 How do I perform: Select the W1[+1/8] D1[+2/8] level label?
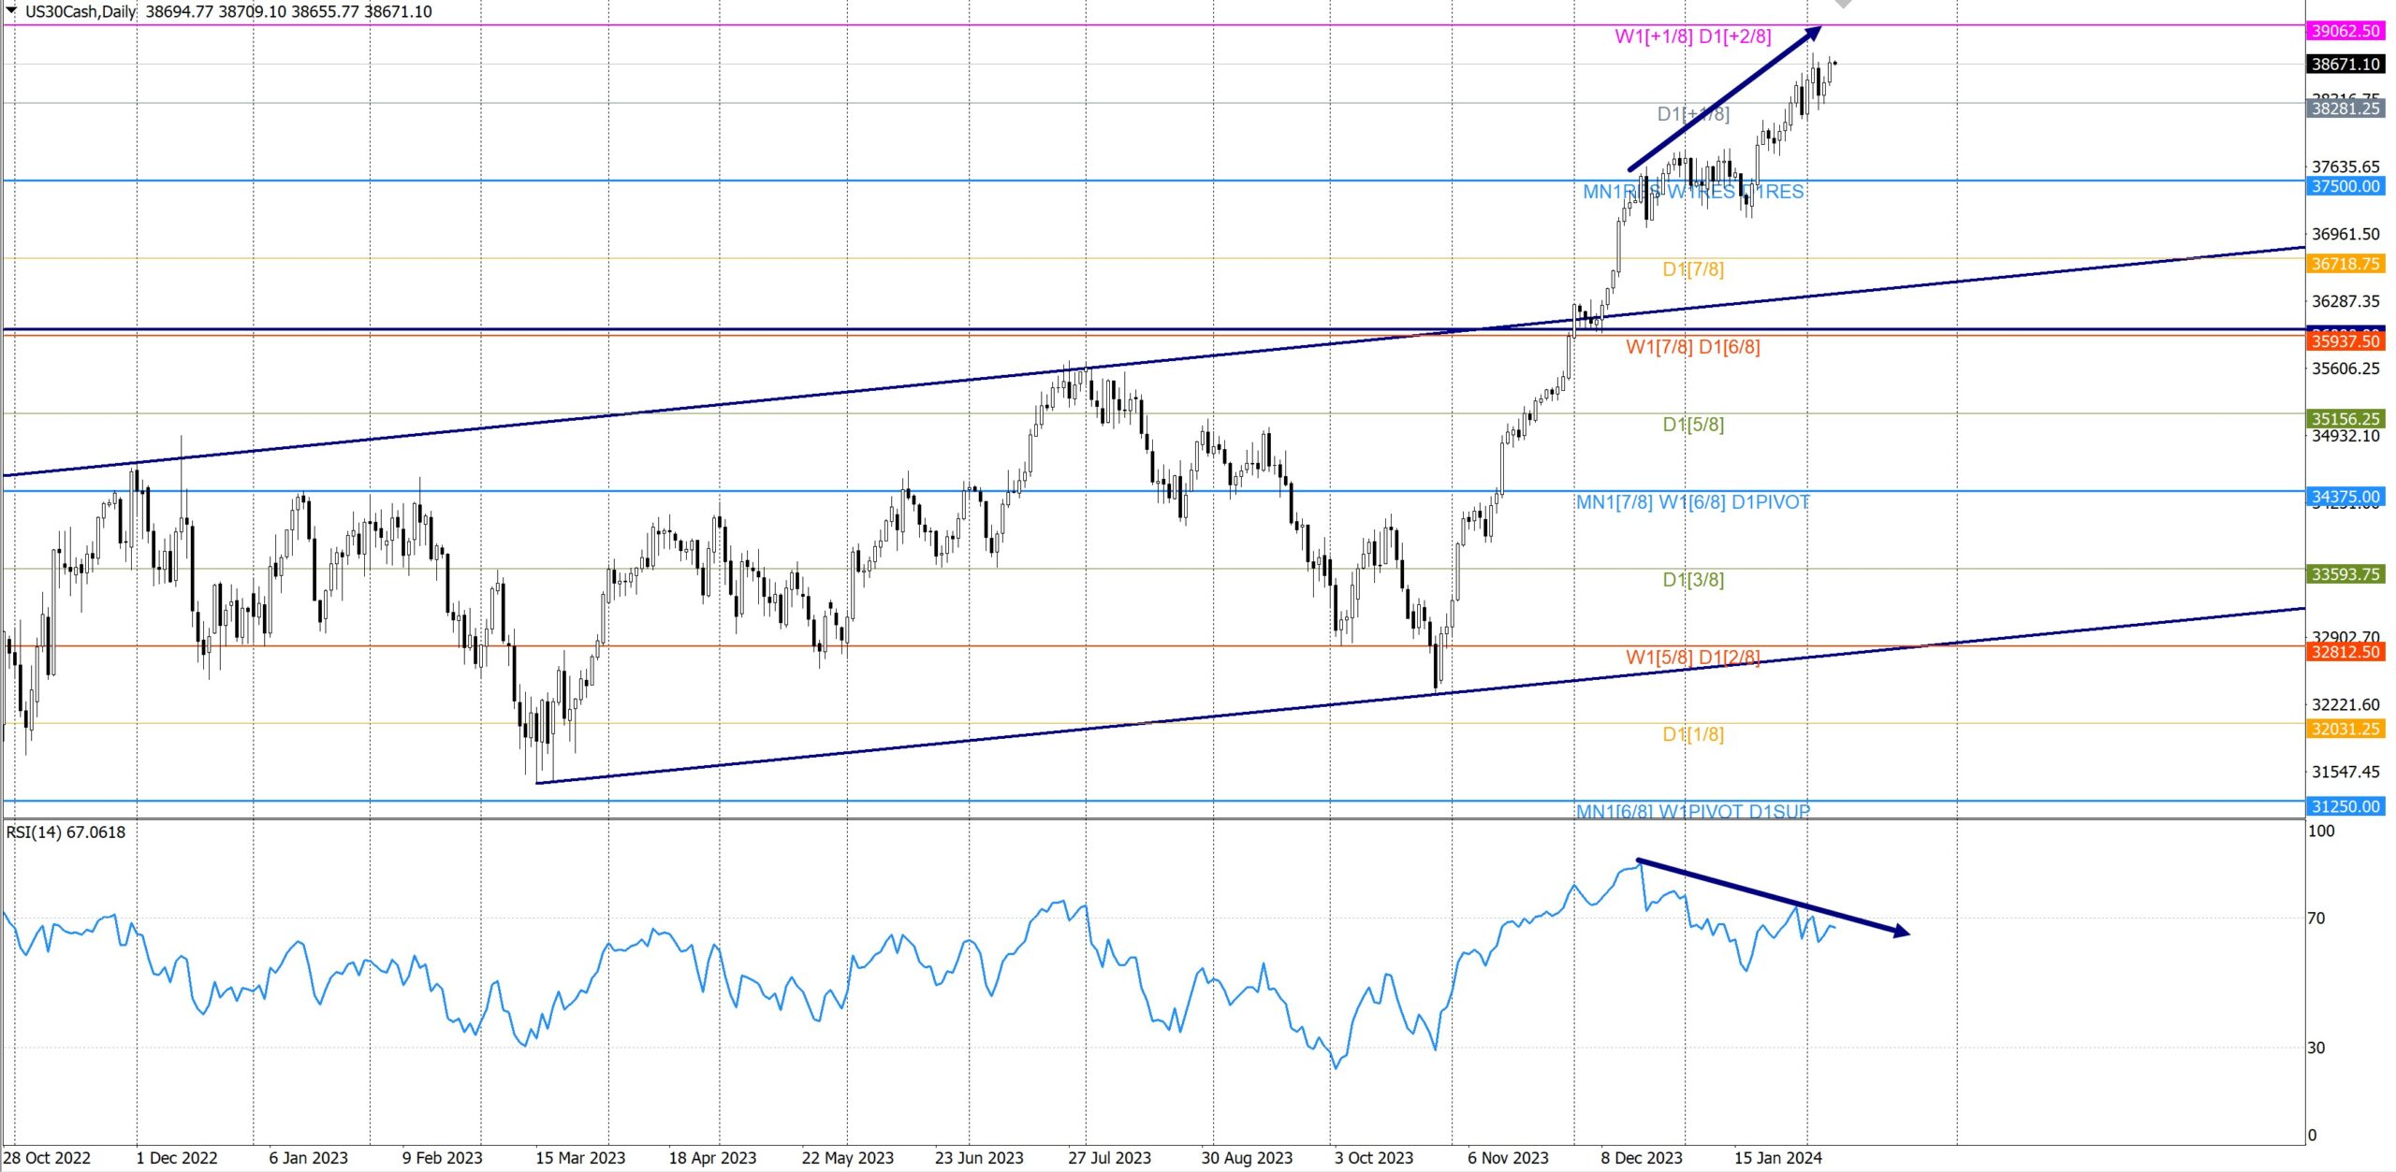[x=1693, y=37]
